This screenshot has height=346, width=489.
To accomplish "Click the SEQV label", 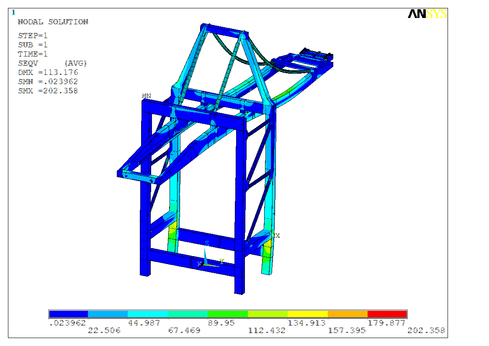I will tap(28, 63).
